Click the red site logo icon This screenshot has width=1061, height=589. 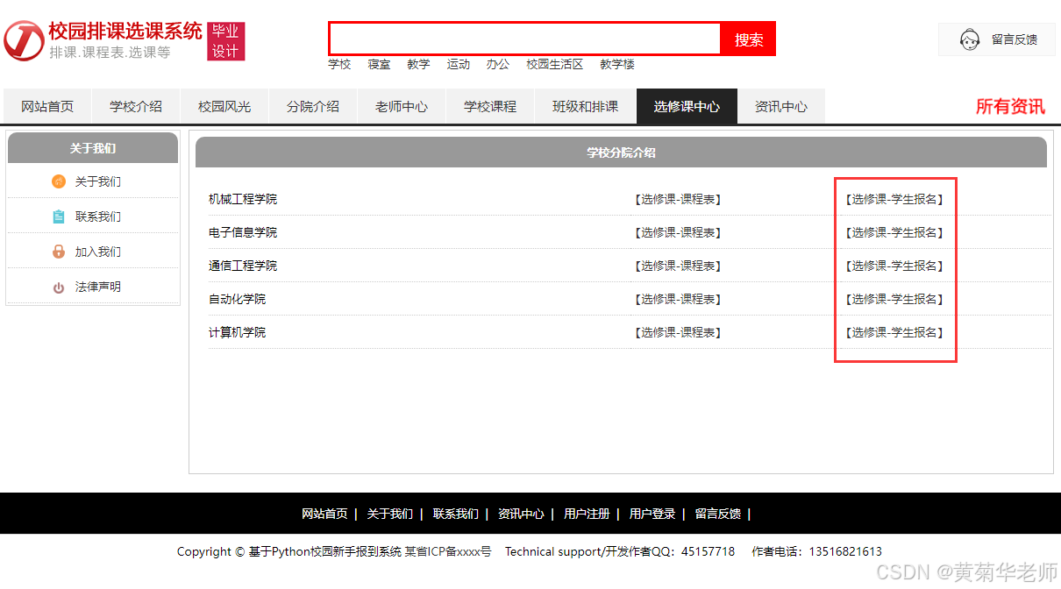[x=24, y=40]
